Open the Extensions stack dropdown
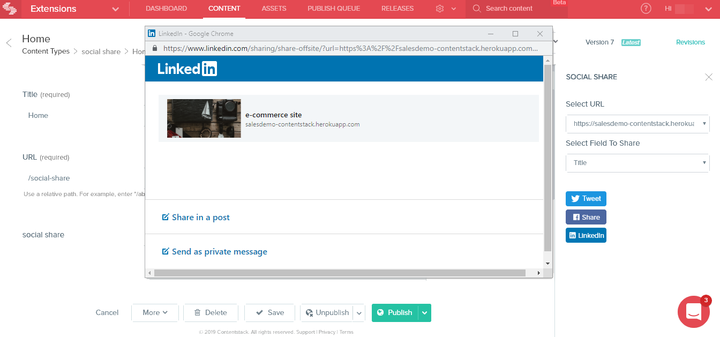The width and height of the screenshot is (720, 337). pos(116,9)
